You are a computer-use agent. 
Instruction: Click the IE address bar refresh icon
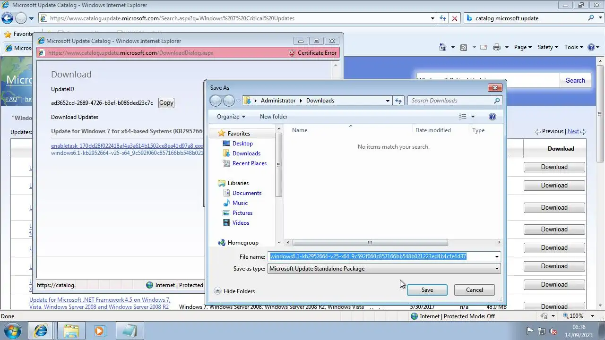click(443, 18)
